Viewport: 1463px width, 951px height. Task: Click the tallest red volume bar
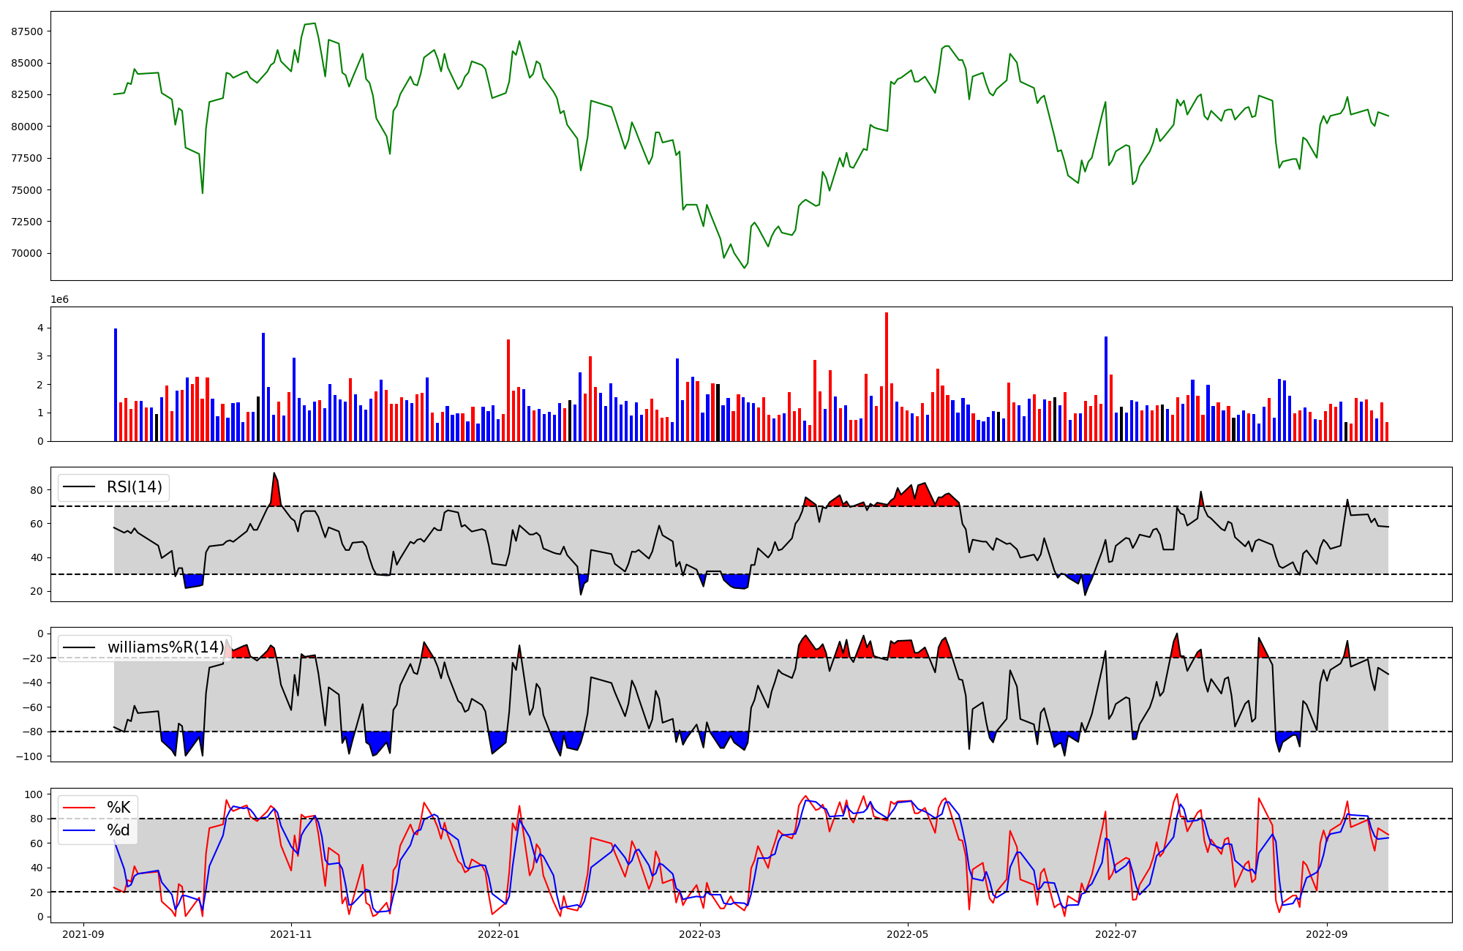click(x=887, y=377)
